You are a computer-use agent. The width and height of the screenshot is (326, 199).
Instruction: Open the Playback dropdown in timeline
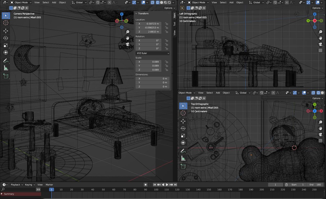(x=17, y=185)
